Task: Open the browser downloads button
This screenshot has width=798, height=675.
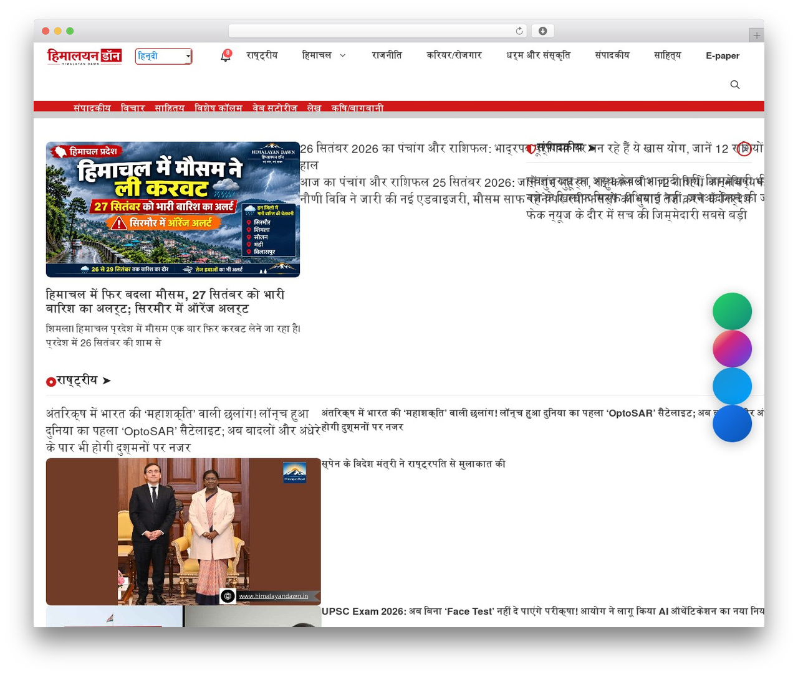Action: pos(542,31)
